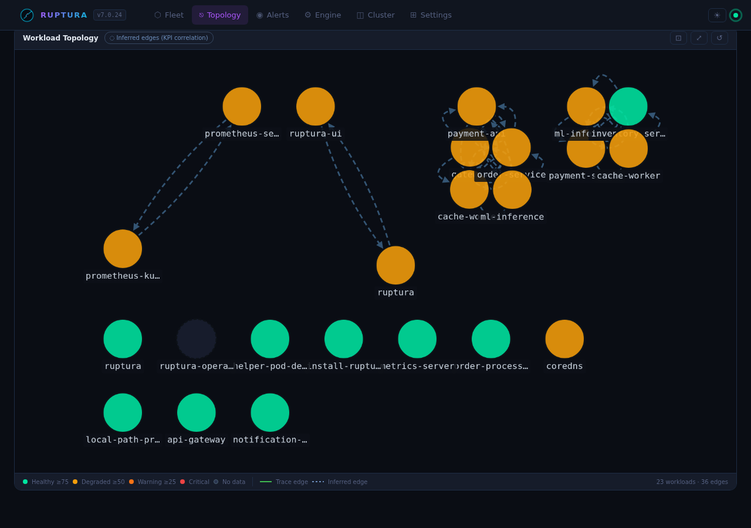This screenshot has width=751, height=528.
Task: Select the green ruptura node
Action: 123,339
